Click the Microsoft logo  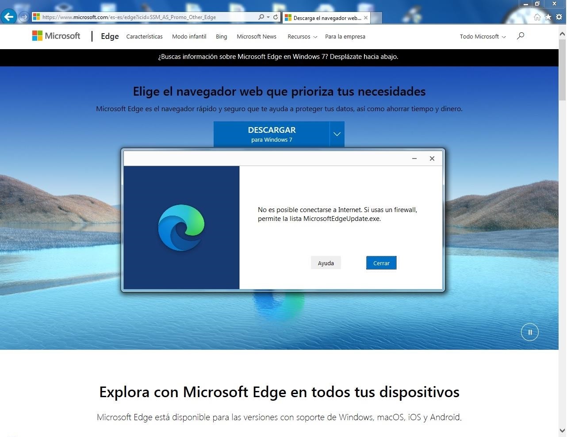tap(56, 36)
